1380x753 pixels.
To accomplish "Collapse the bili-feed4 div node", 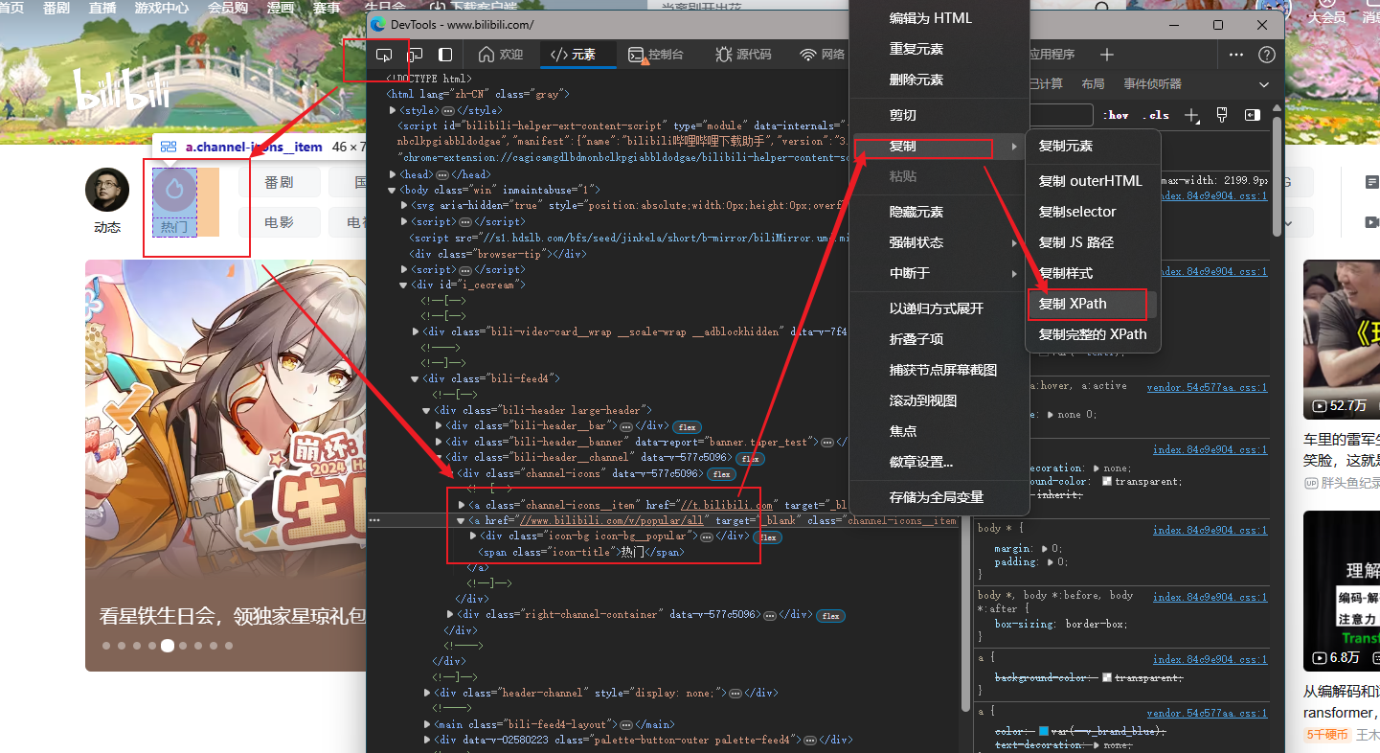I will pos(413,378).
